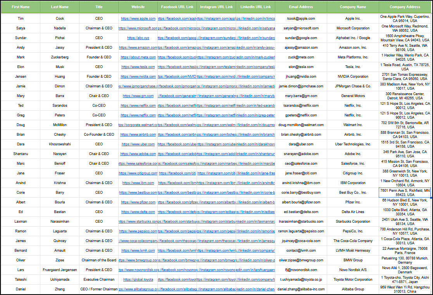Select the t.uchiyamada@toyota.co.jp cell
The height and width of the screenshot is (295, 433).
click(x=301, y=280)
